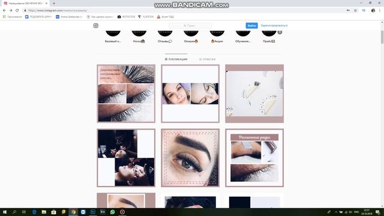The height and width of the screenshot is (216, 384).
Task: Go back with the browser back arrow
Action: click(4, 11)
